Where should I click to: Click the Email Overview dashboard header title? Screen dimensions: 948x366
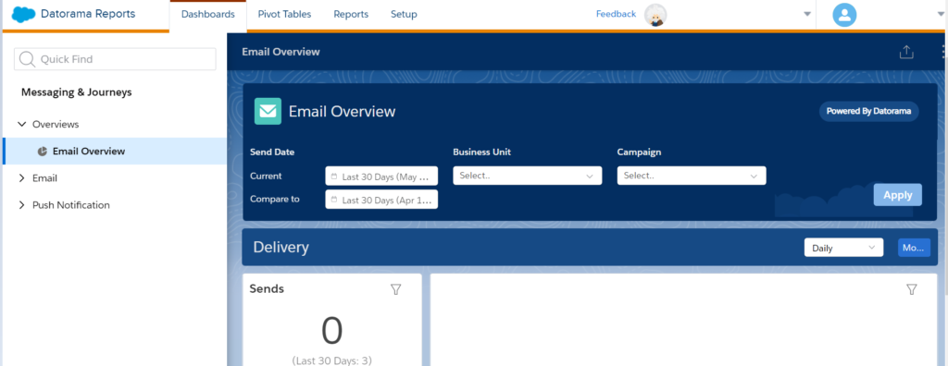281,52
